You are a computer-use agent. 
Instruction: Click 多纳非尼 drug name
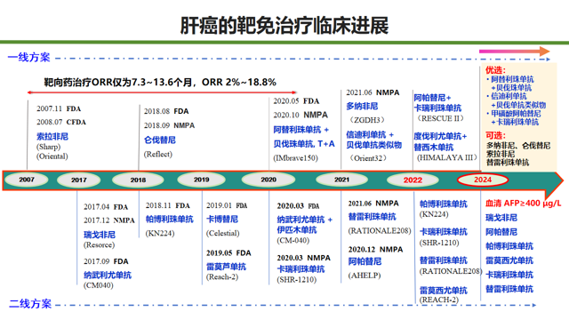pyautogui.click(x=362, y=107)
